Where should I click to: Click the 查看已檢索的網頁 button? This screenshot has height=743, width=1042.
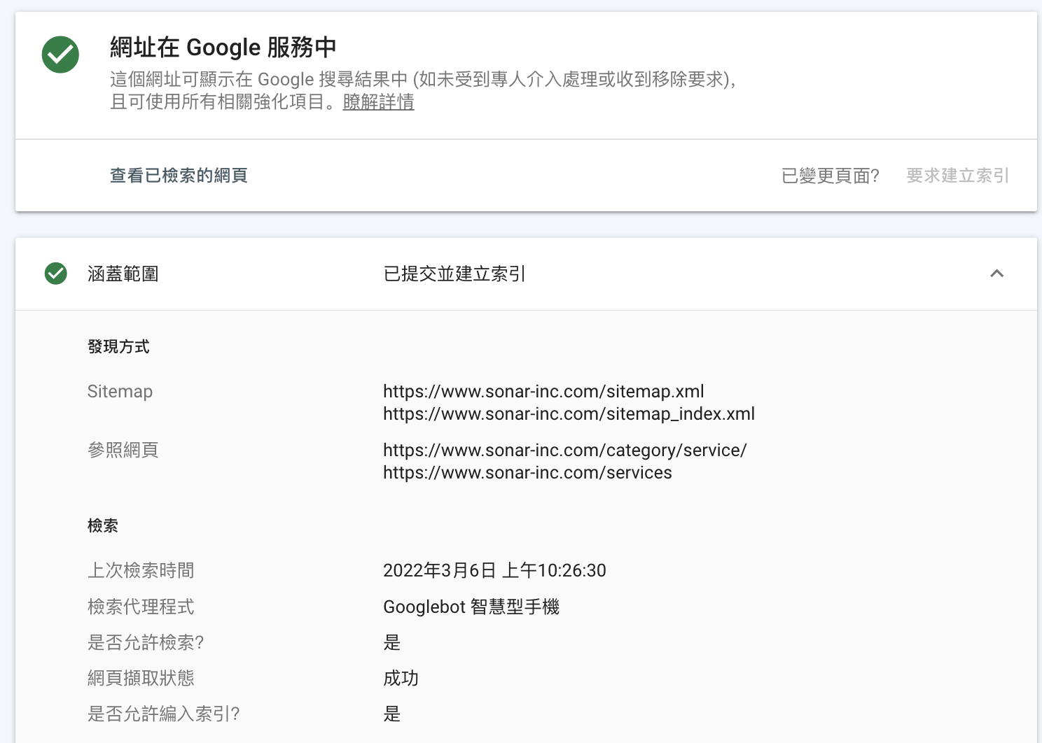[x=179, y=176]
